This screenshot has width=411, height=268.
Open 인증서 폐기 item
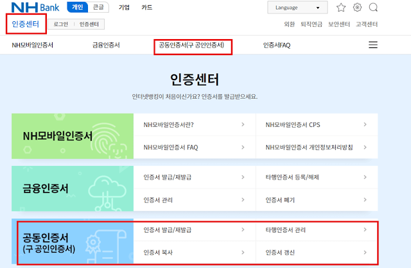317,200
